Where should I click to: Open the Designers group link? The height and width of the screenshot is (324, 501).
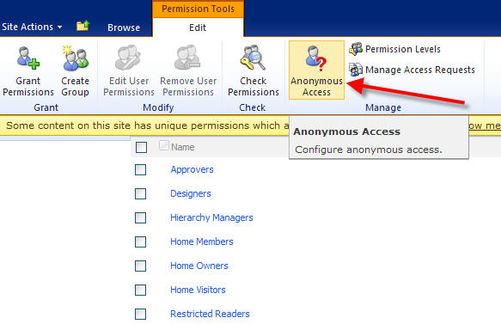pyautogui.click(x=191, y=193)
